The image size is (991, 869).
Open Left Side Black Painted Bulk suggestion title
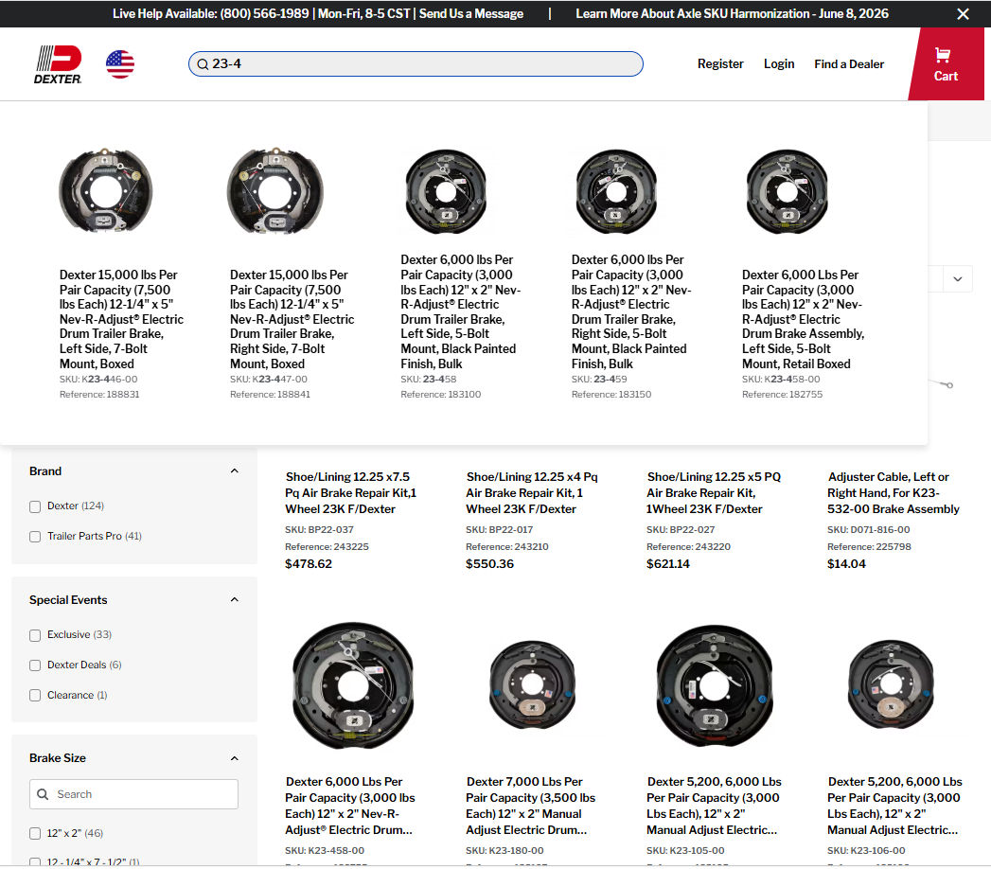(x=461, y=311)
